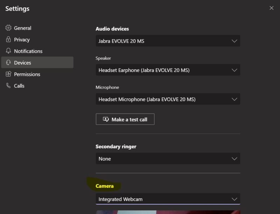Image resolution: width=280 pixels, height=214 pixels.
Task: Click the highlighted Camera label
Action: [x=105, y=186]
